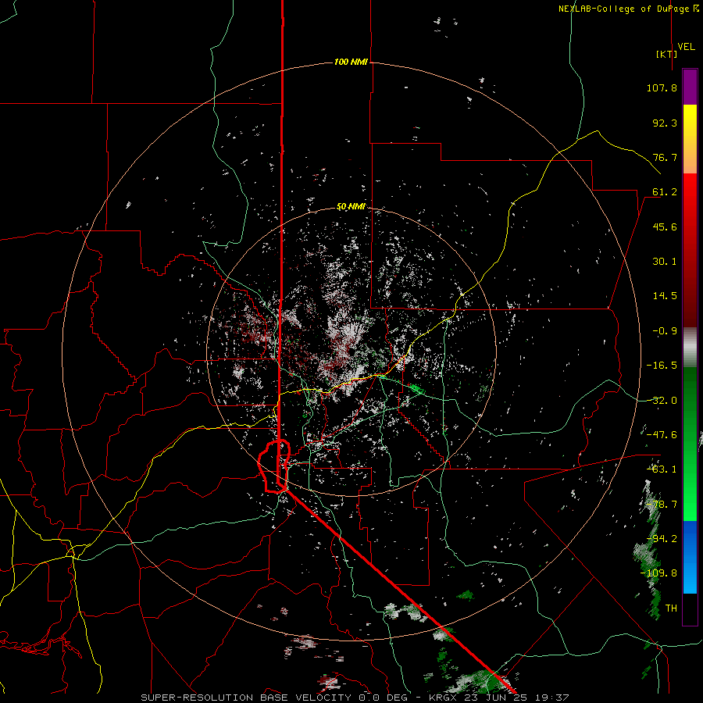Image resolution: width=703 pixels, height=703 pixels.
Task: Select the 76.7 velocity scale value
Action: (x=665, y=157)
